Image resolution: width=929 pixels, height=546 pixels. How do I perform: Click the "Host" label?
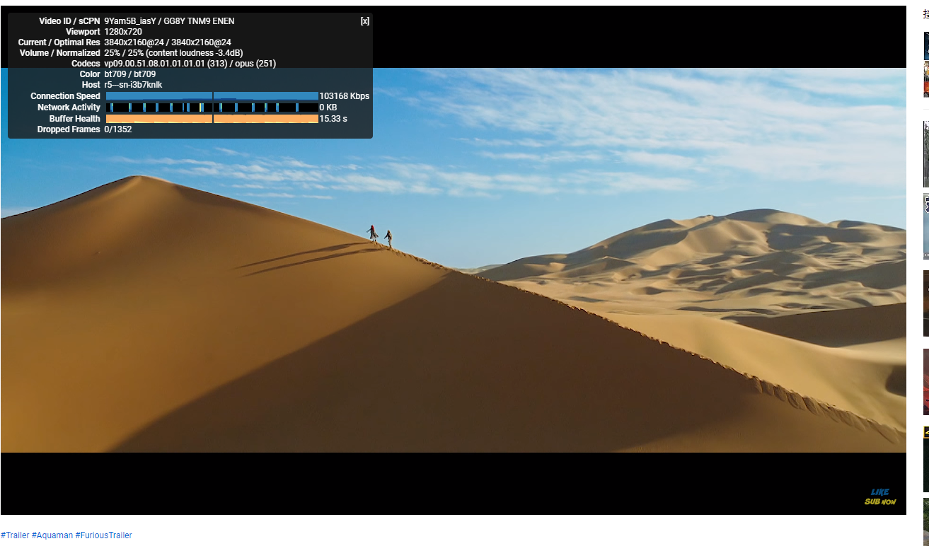click(91, 85)
